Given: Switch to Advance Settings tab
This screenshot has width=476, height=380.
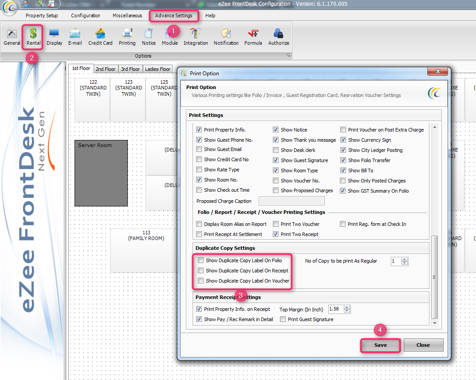Looking at the screenshot, I should pos(173,16).
